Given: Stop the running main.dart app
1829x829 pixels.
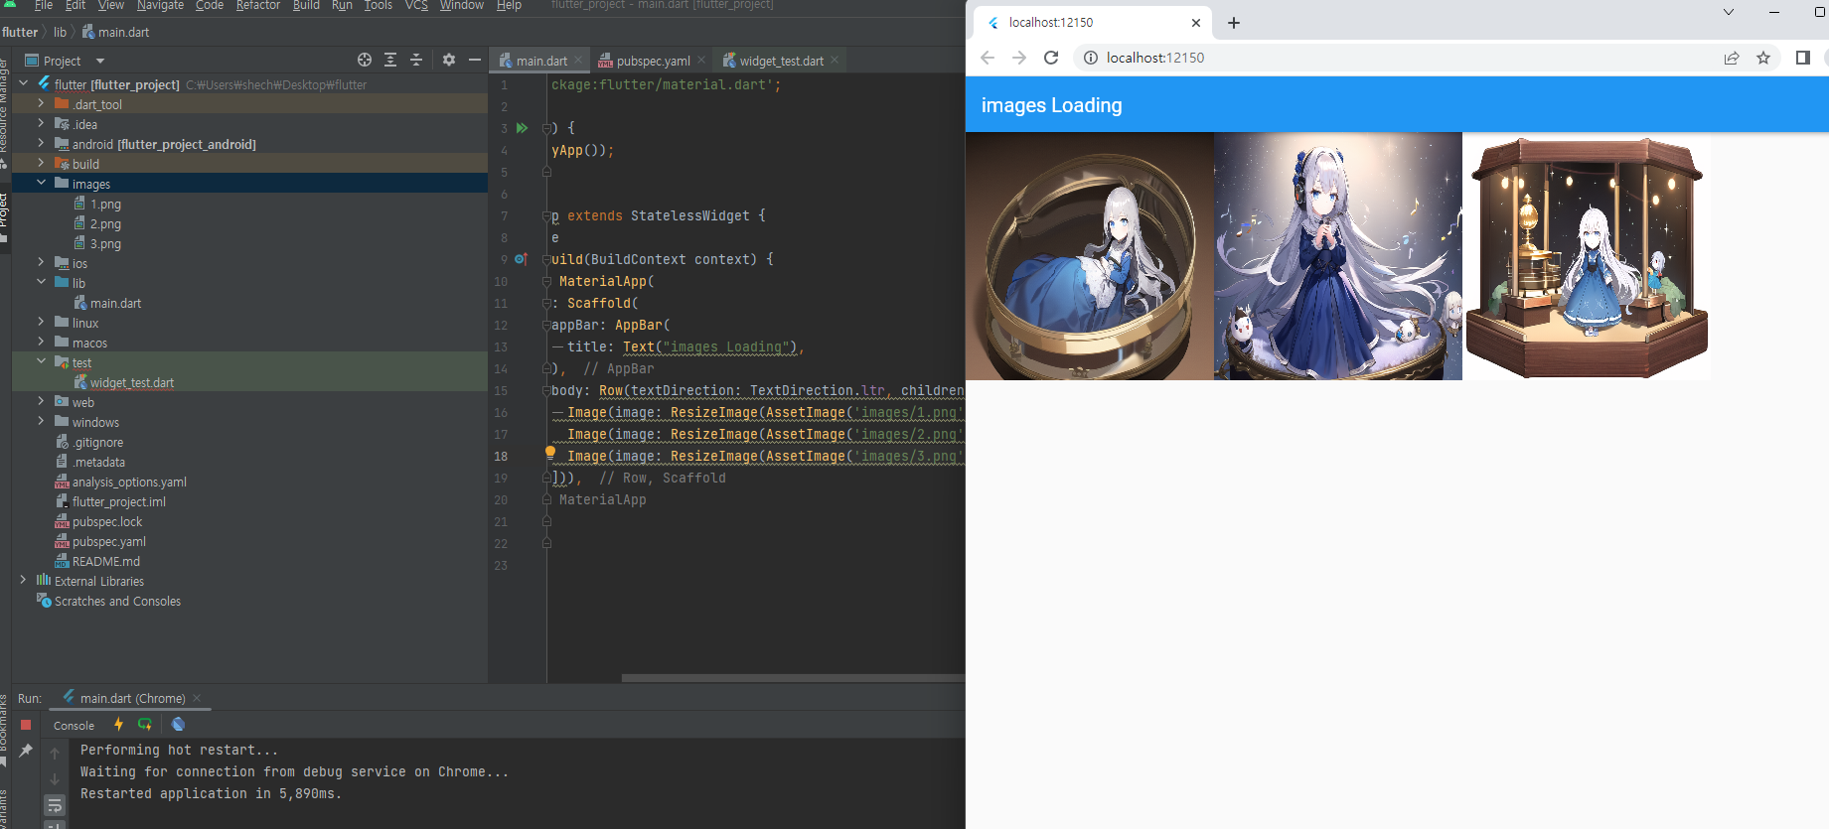Looking at the screenshot, I should click(26, 725).
